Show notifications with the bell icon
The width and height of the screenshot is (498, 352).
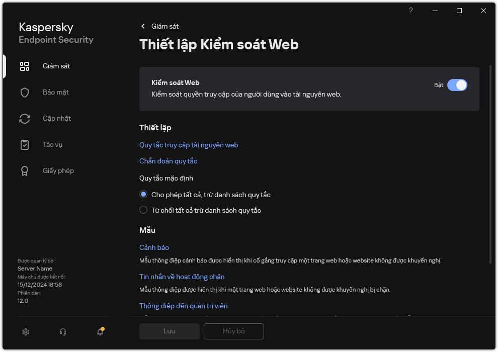[100, 332]
